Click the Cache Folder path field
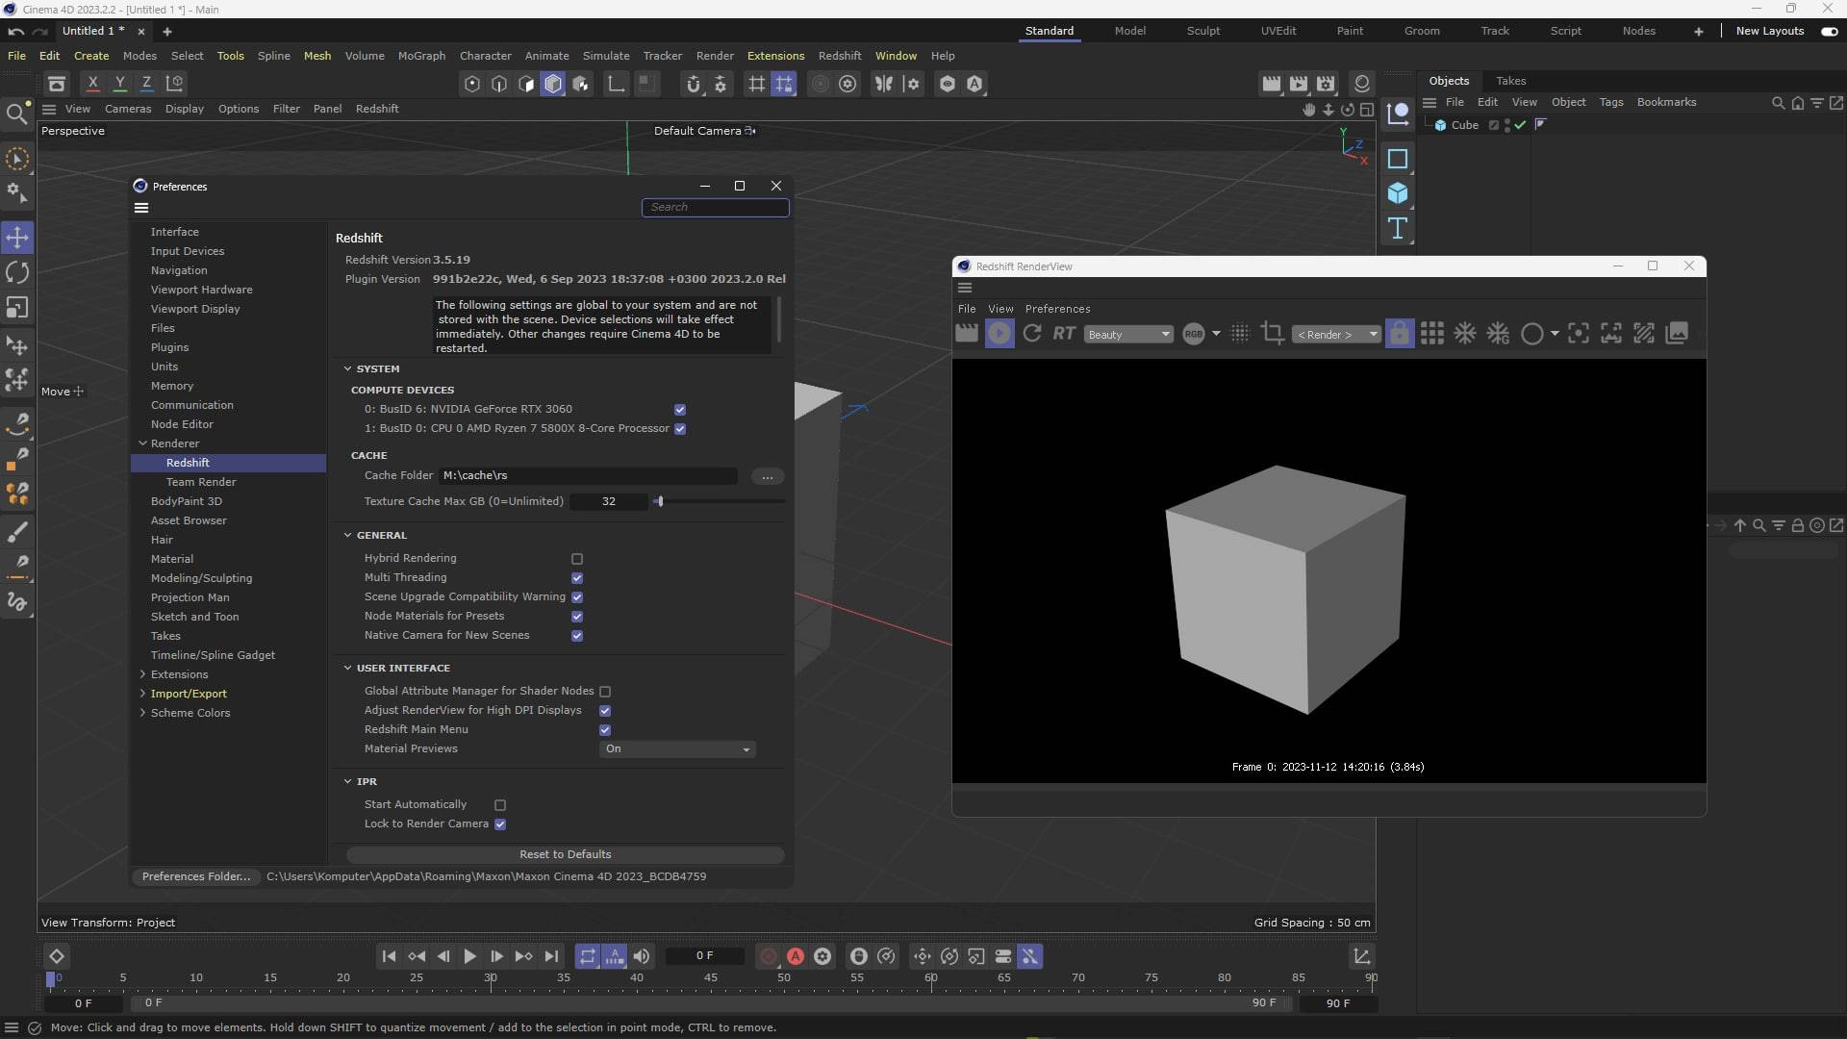The height and width of the screenshot is (1039, 1847). (x=589, y=475)
